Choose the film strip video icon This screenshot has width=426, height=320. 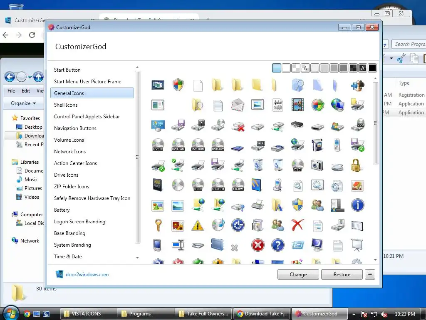298,105
